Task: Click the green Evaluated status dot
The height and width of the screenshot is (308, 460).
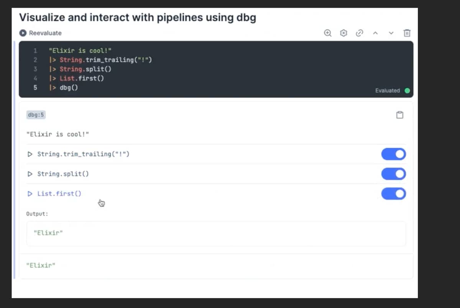Action: [x=407, y=91]
